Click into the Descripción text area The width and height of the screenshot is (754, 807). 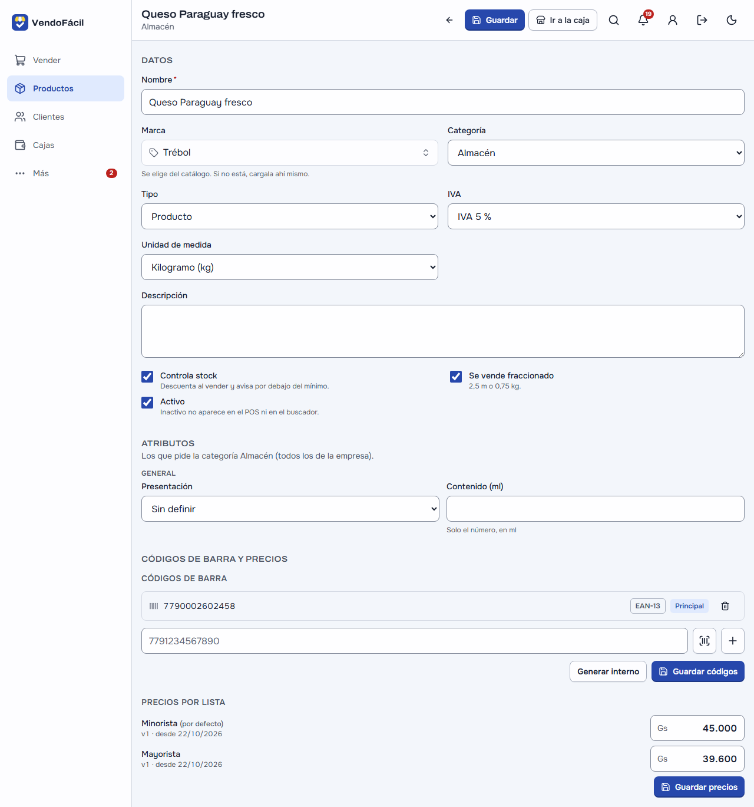point(443,331)
